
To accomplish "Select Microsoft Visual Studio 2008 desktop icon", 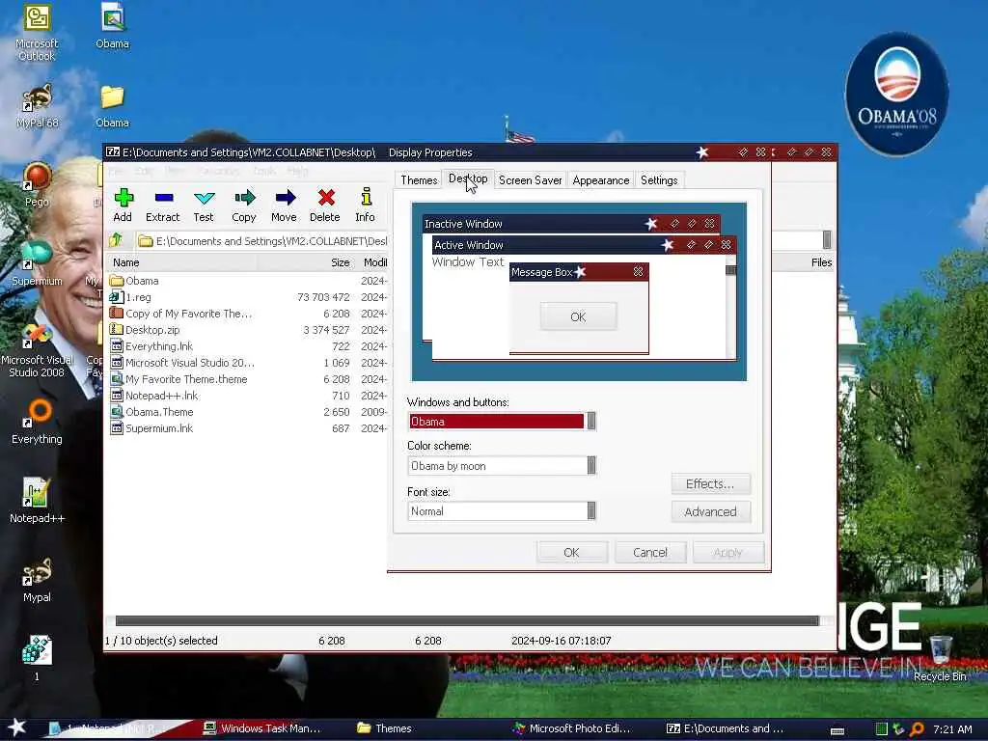I will (37, 350).
